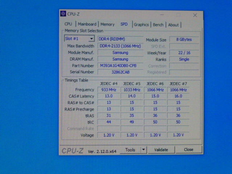The width and height of the screenshot is (232, 174).
Task: Click the JEDEC #4 1.20 V voltage cell
Action: pyautogui.click(x=109, y=135)
